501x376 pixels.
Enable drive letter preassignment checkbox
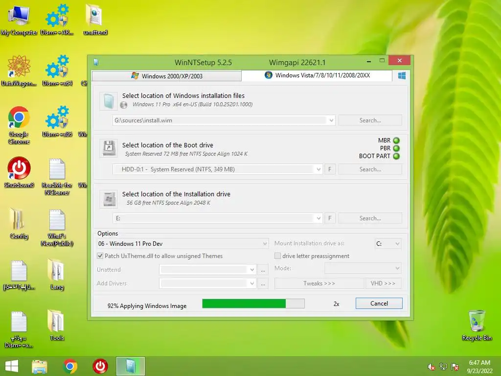278,256
